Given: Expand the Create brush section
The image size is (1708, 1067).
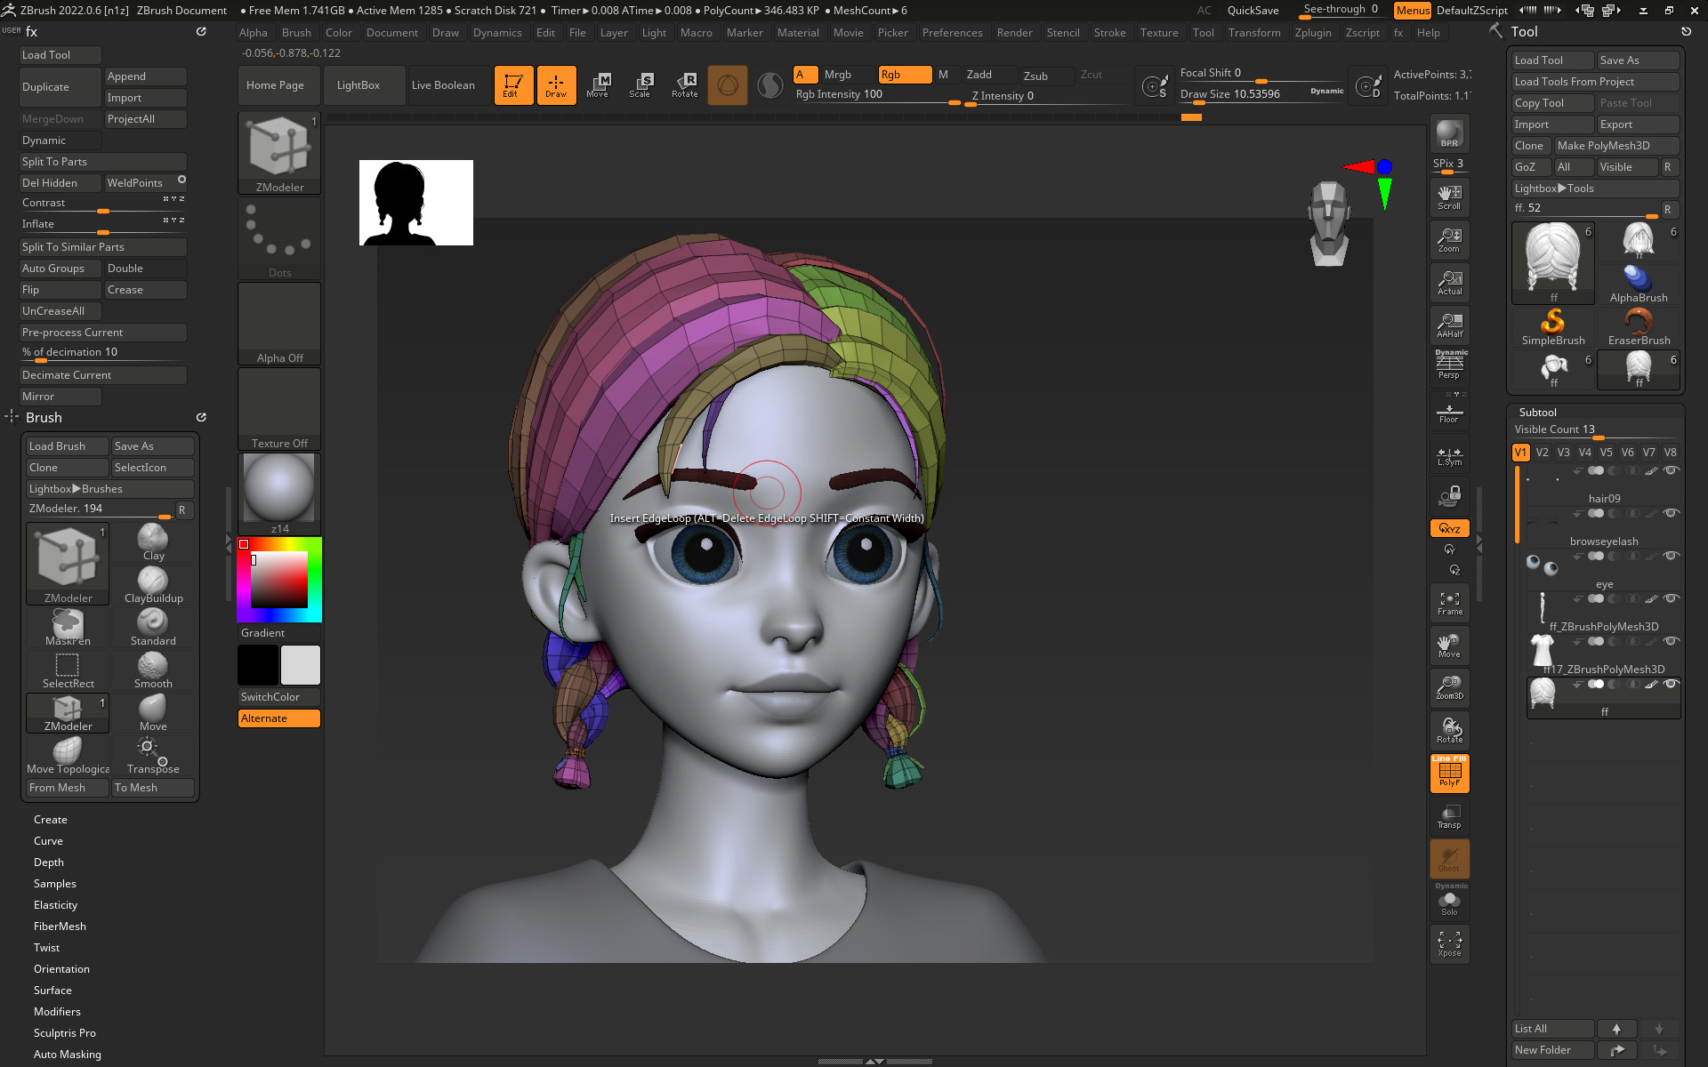Looking at the screenshot, I should [51, 820].
